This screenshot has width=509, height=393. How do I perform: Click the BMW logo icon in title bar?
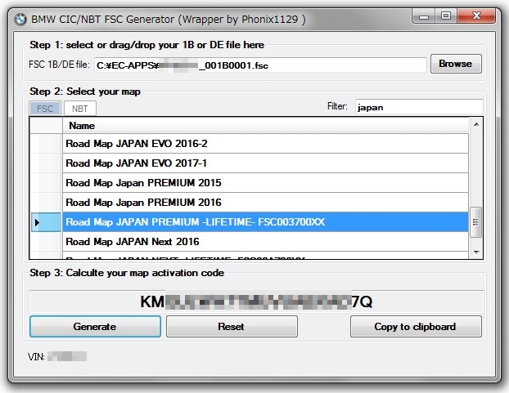pos(20,20)
